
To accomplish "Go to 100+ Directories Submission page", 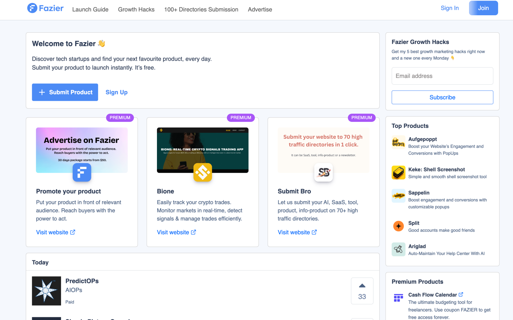I will pyautogui.click(x=201, y=9).
